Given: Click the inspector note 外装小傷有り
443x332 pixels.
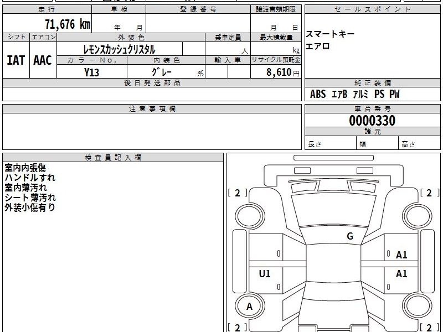Looking at the screenshot, I should (x=30, y=207).
